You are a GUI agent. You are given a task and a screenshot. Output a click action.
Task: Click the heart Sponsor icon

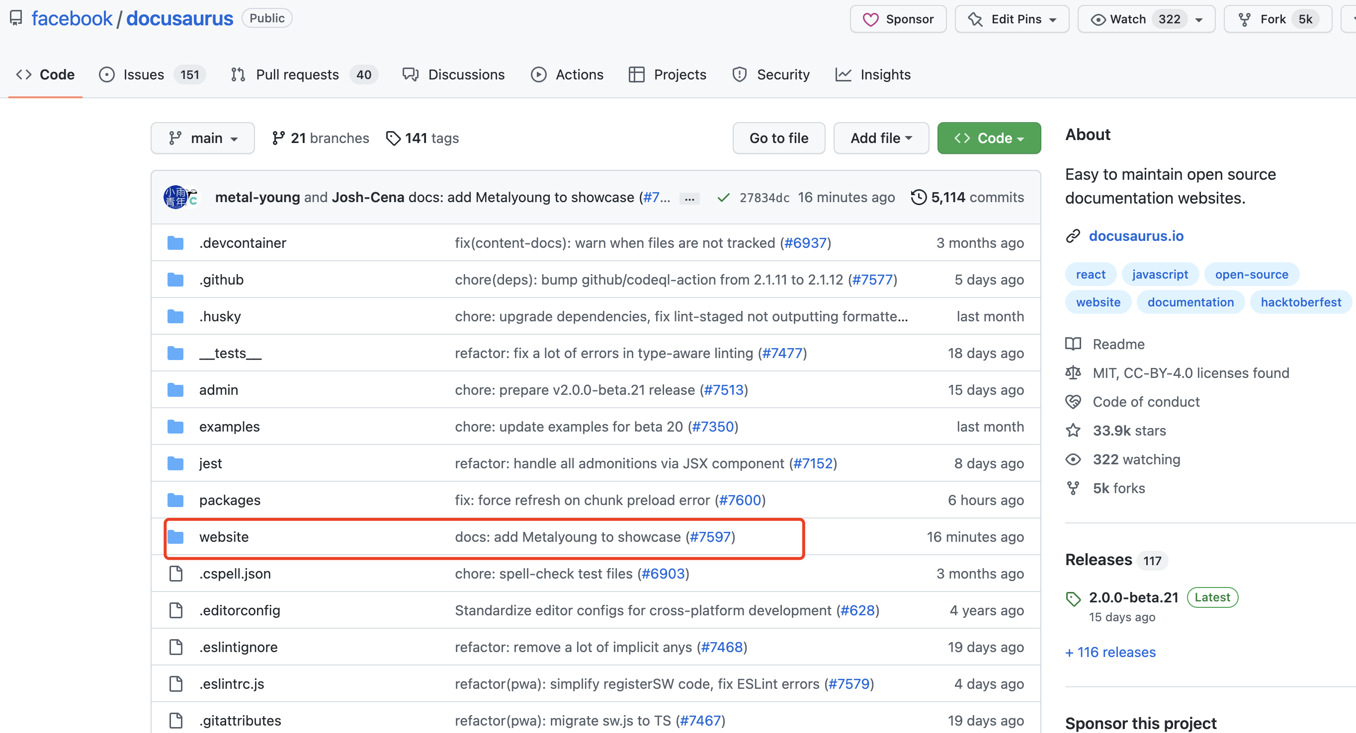pyautogui.click(x=871, y=19)
